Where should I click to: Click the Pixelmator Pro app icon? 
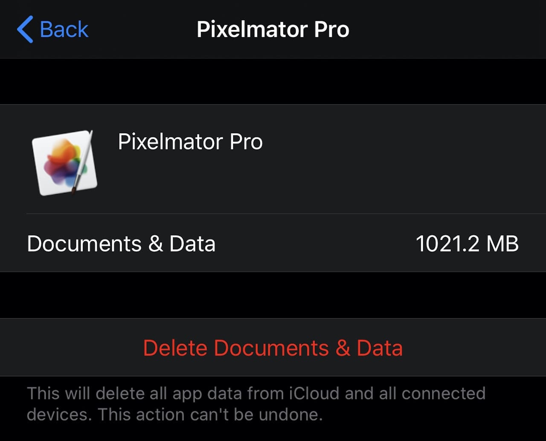click(64, 163)
